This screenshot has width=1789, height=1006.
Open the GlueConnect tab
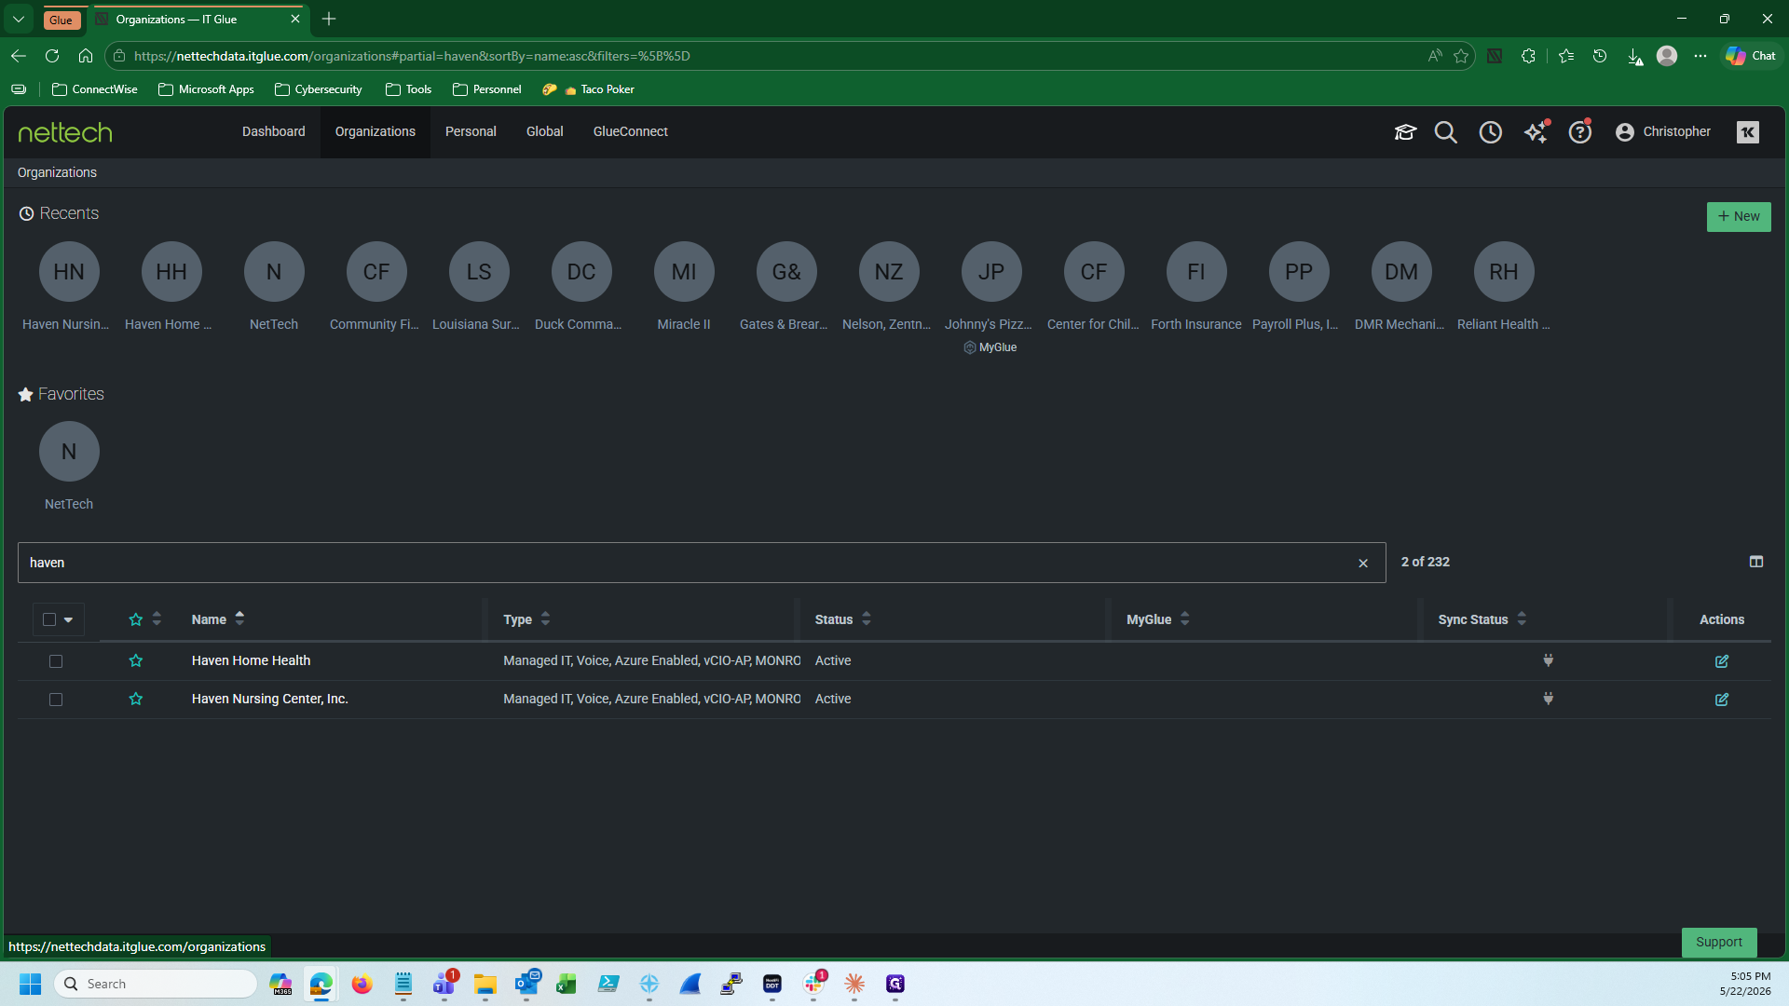click(631, 131)
